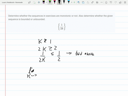
Task: Show previous pens with left chevron
Action: click(x=47, y=2)
